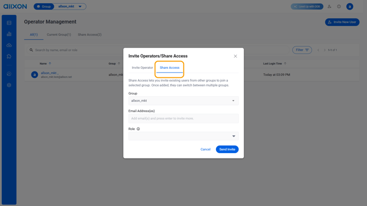Open the user avatar in top right

pos(350,6)
